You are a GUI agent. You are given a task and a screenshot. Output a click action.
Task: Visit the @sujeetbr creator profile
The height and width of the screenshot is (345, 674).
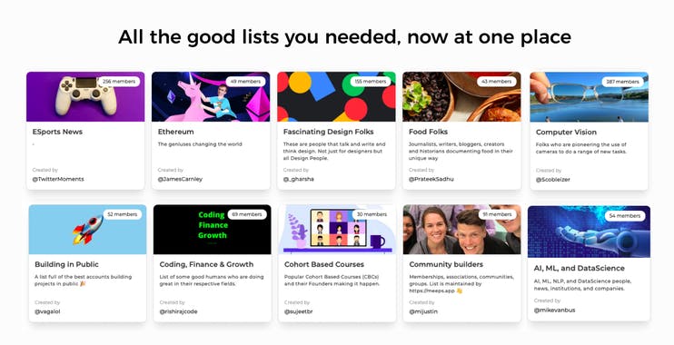[298, 311]
